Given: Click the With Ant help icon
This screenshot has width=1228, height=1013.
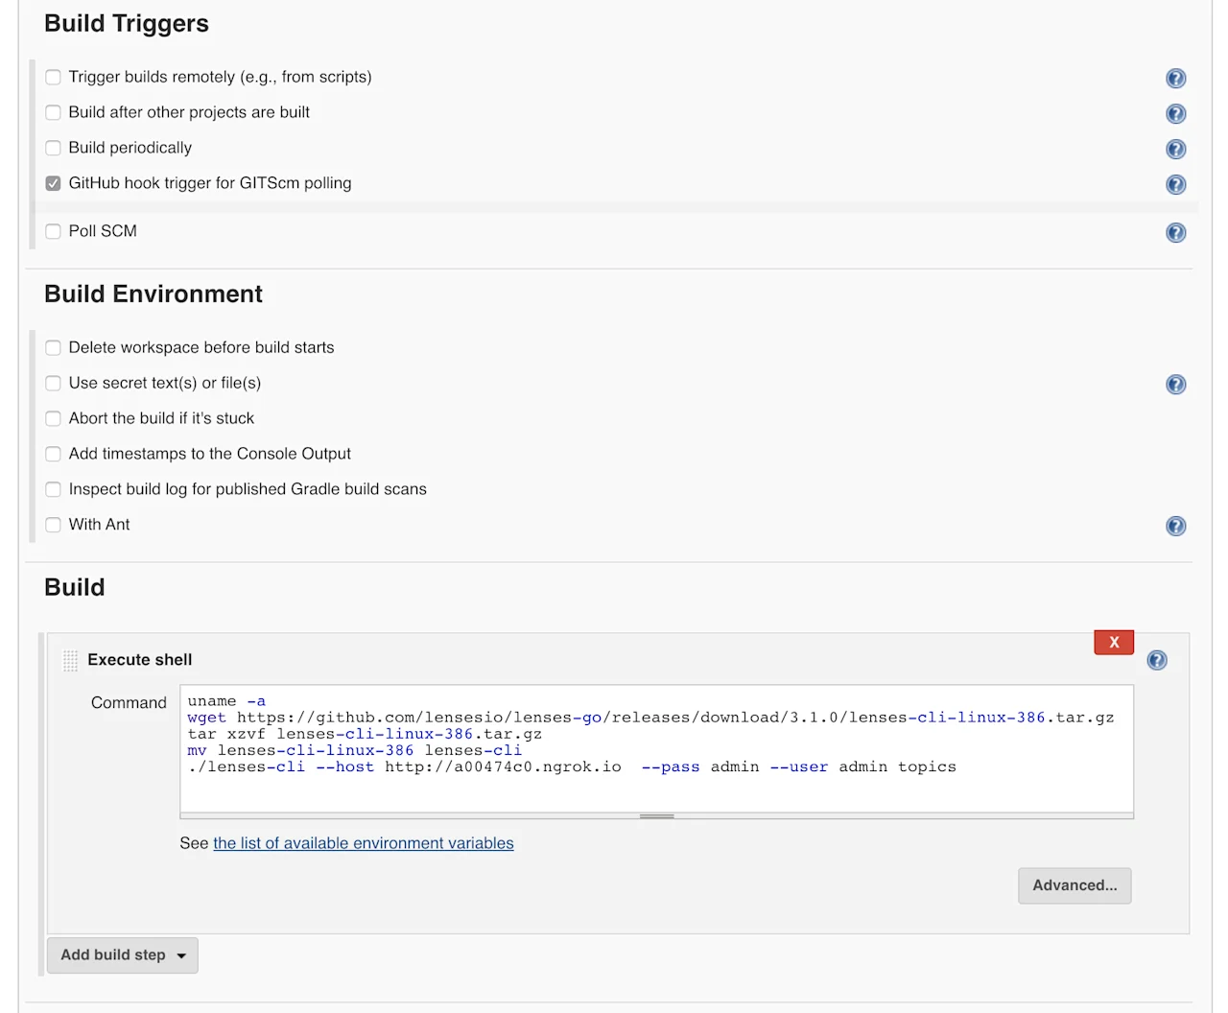Looking at the screenshot, I should point(1175,525).
